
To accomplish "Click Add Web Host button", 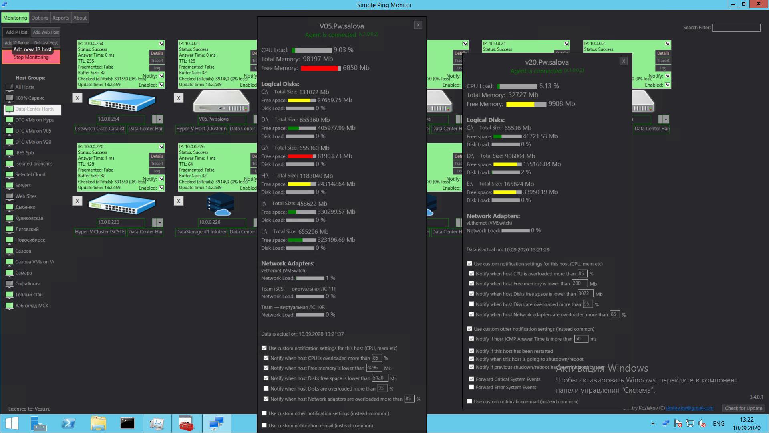I will coord(46,32).
